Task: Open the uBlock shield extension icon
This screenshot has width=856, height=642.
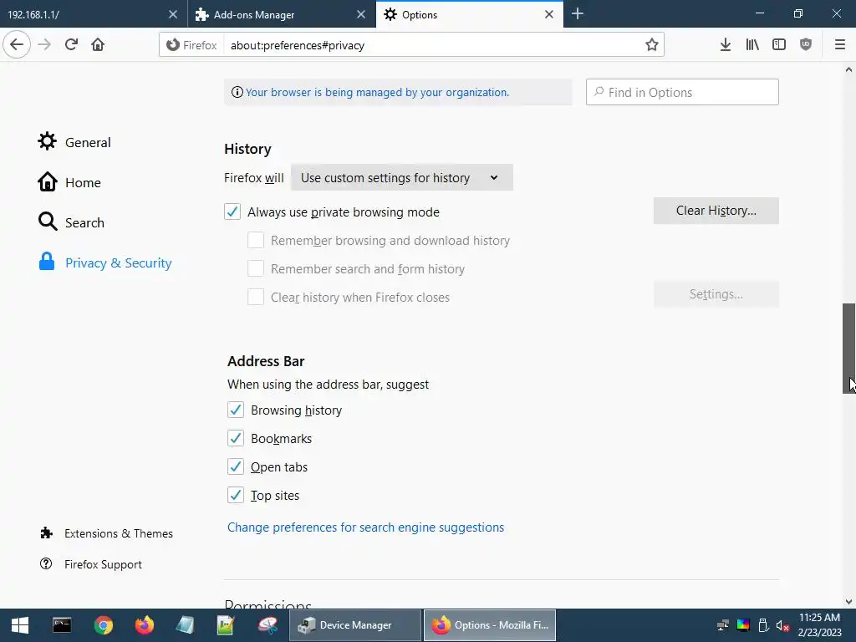Action: pos(806,45)
